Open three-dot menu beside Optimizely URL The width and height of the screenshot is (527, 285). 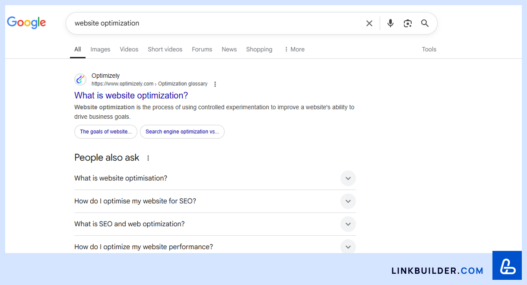pyautogui.click(x=215, y=84)
